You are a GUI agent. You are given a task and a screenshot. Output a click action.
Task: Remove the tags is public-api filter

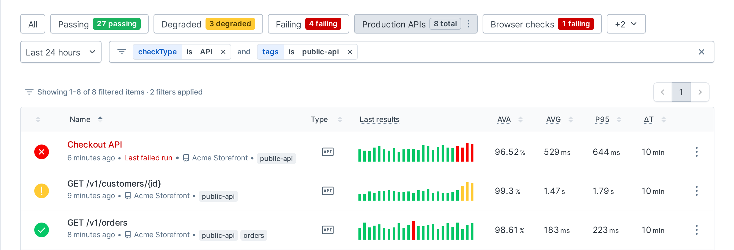pos(350,52)
